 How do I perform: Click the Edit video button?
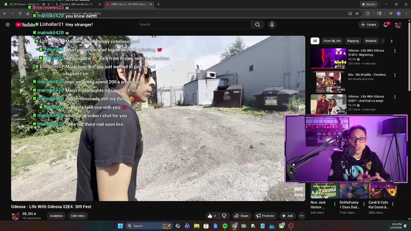tap(78, 216)
